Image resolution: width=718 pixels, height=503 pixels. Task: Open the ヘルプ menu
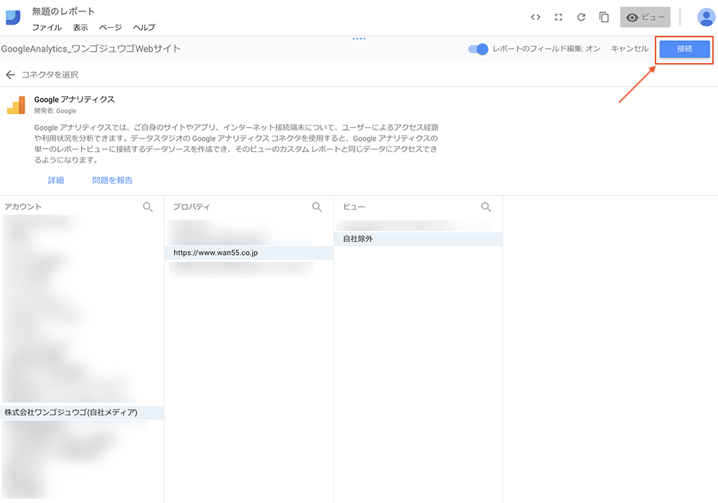144,27
